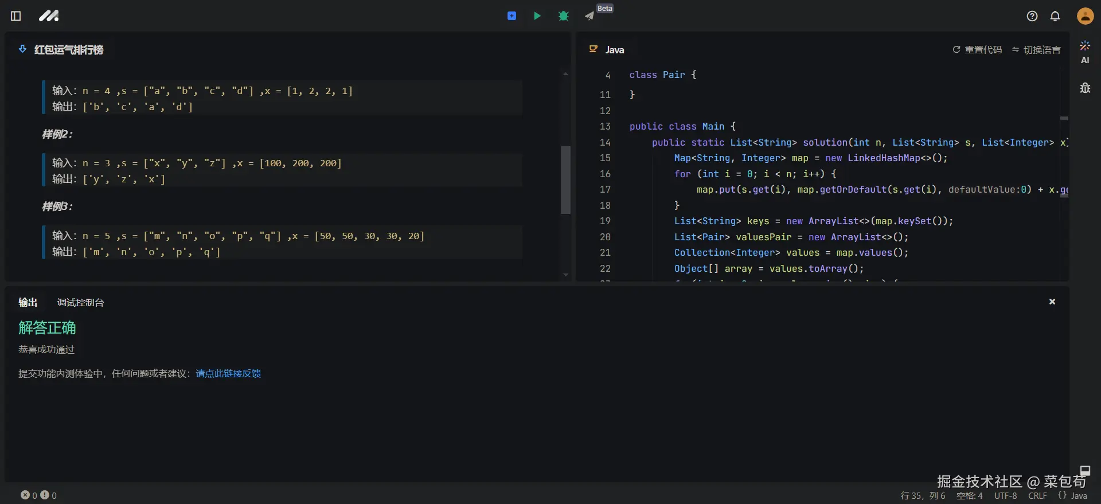
Task: Click code line 13 public class Main
Action: coord(682,126)
